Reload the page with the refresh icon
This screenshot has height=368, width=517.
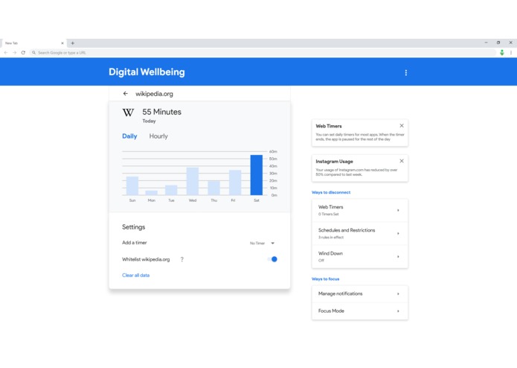point(23,52)
